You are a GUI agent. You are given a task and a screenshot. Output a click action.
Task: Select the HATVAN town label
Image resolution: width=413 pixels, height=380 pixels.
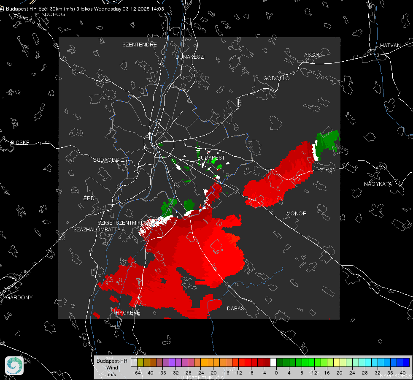[x=390, y=46]
